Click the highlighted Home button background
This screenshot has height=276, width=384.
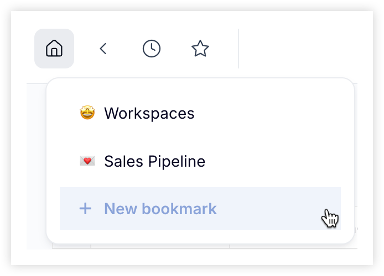[x=54, y=49]
